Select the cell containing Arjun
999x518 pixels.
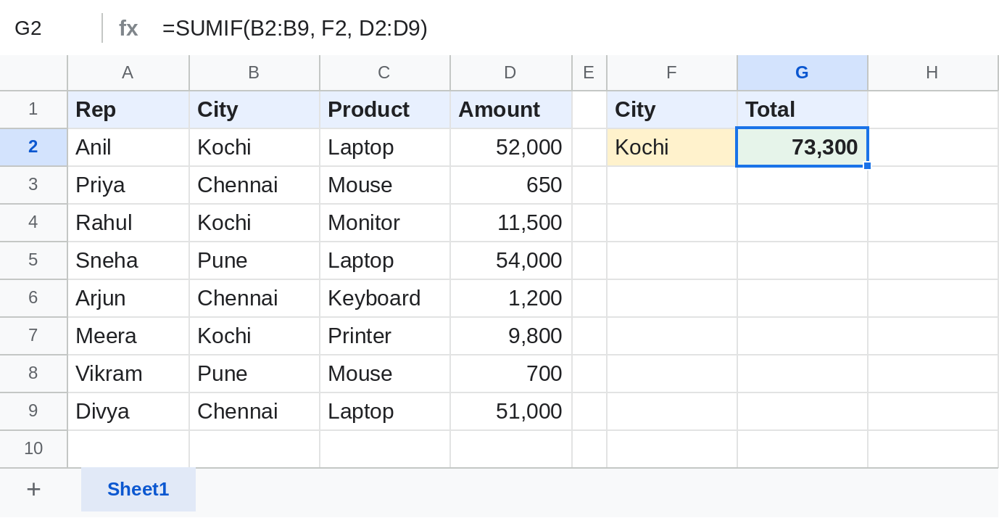[128, 298]
